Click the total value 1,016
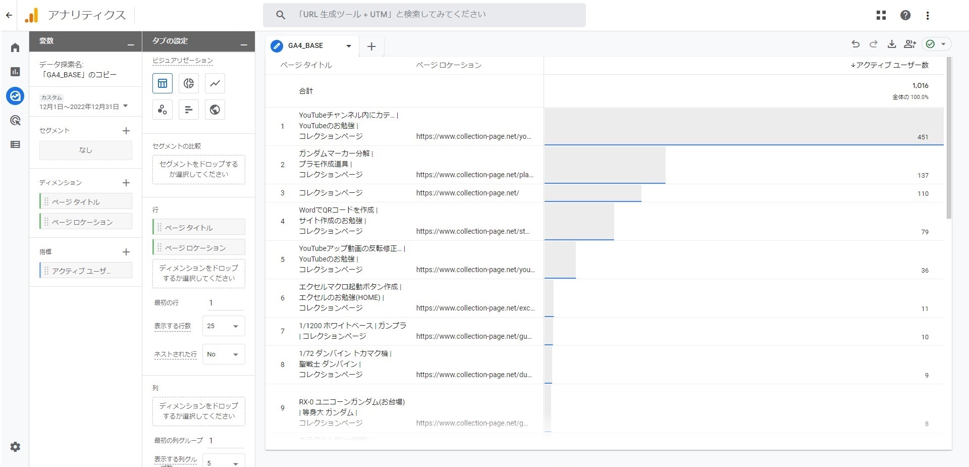This screenshot has width=969, height=467. [920, 85]
